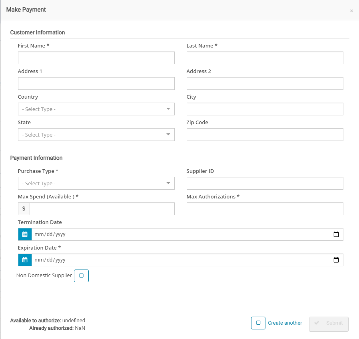The width and height of the screenshot is (359, 339).
Task: Focus the Last Name input field
Action: click(265, 58)
